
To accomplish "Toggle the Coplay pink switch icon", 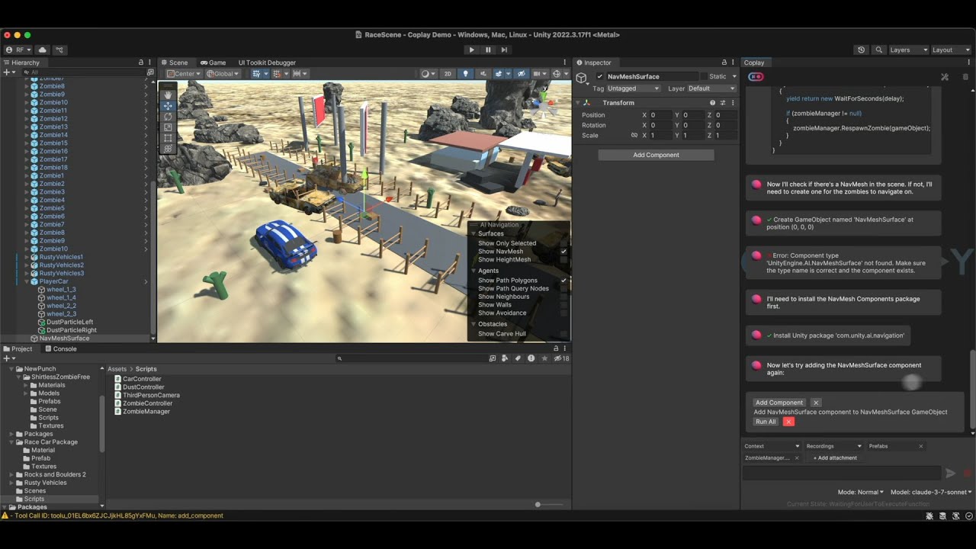I will click(x=756, y=76).
